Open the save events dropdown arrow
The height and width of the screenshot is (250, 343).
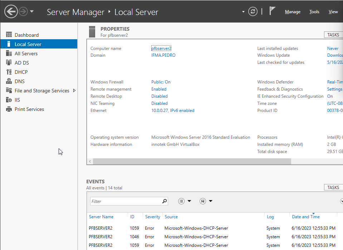pyautogui.click(x=211, y=201)
